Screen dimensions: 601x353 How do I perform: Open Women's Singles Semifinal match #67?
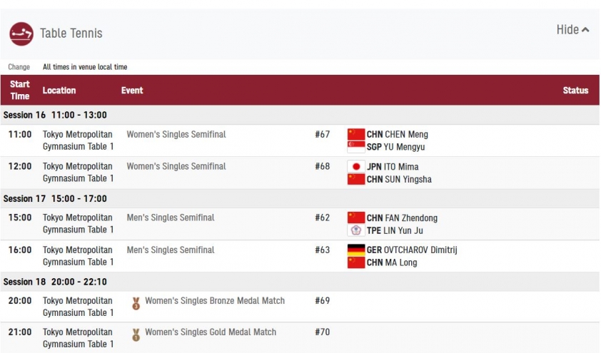(176, 134)
